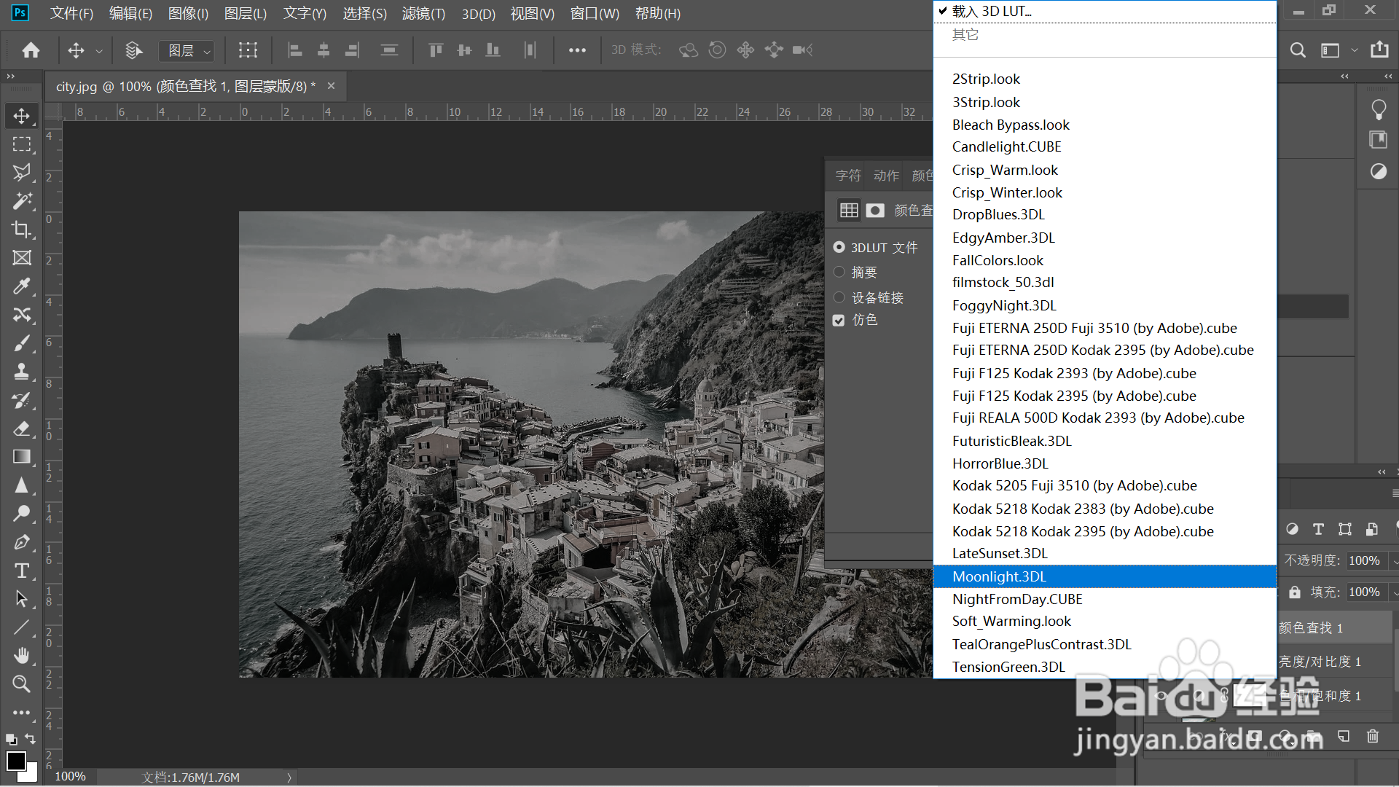
Task: Select the Eyedropper tool
Action: [21, 286]
